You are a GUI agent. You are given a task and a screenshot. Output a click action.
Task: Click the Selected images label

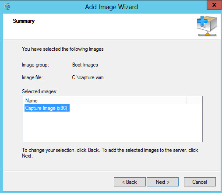pos(39,91)
